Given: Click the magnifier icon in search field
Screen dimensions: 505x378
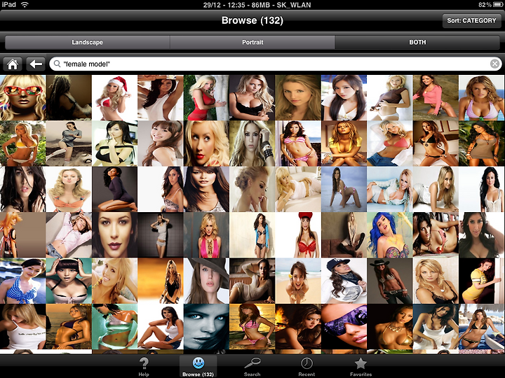Looking at the screenshot, I should click(x=57, y=64).
